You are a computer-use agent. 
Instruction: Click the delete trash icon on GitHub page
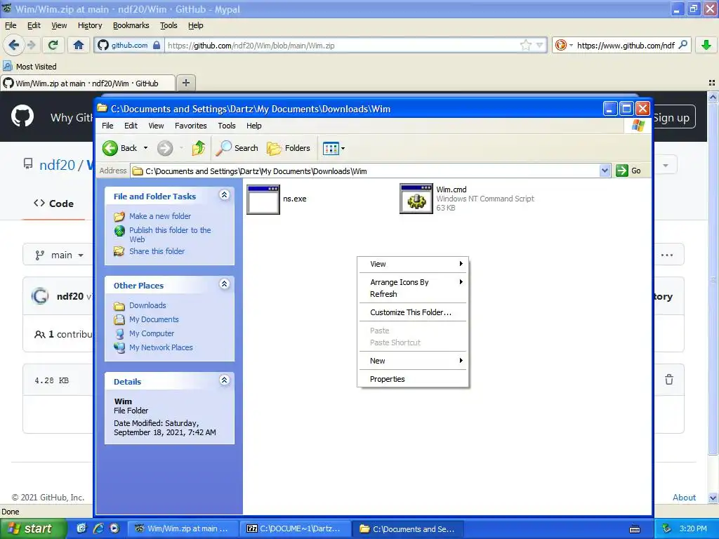(669, 380)
